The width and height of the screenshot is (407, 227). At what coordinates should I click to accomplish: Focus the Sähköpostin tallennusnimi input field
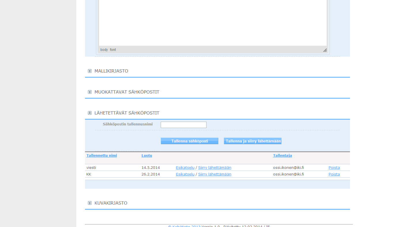(x=183, y=125)
